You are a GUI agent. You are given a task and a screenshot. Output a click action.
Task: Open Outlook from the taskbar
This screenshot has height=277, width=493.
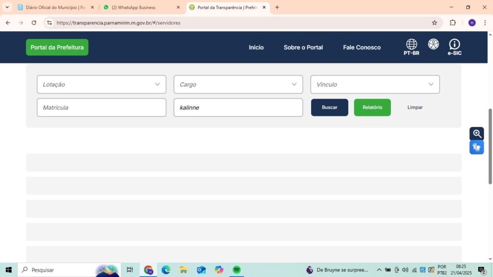point(201,270)
